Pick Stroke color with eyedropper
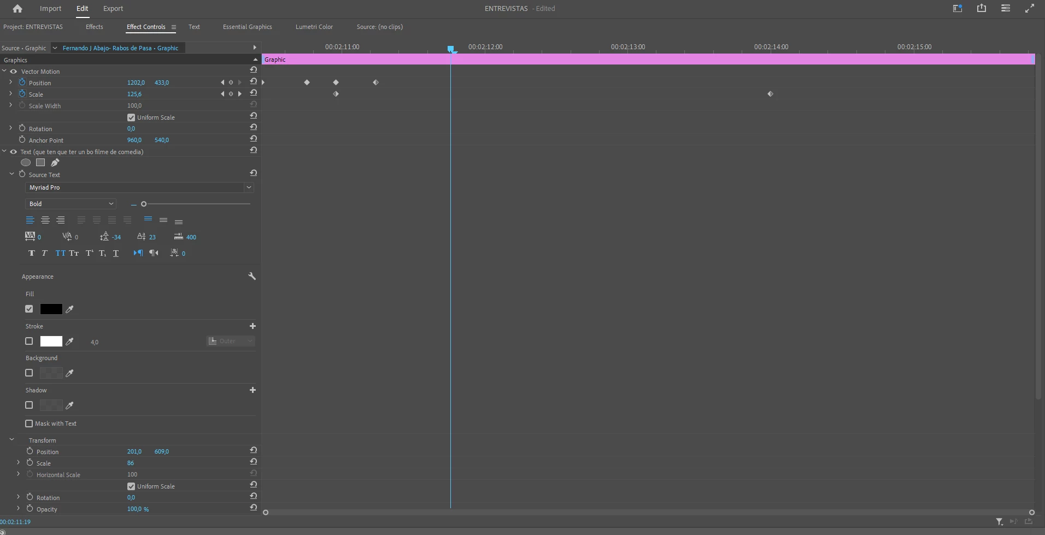 click(69, 342)
